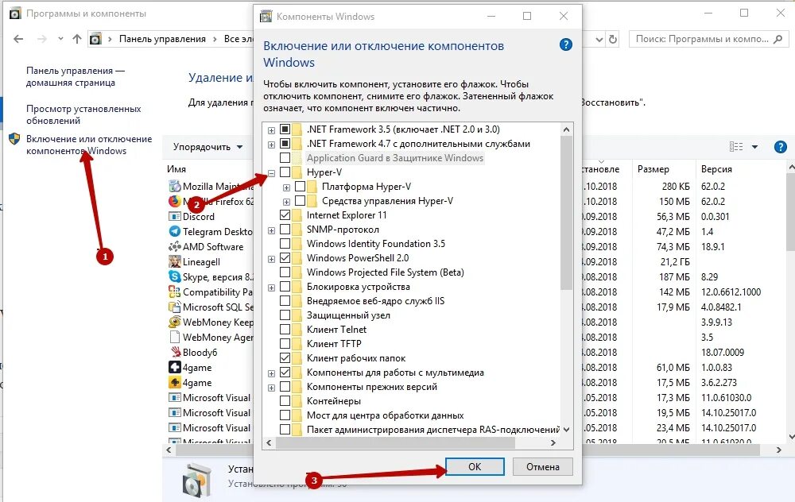This screenshot has width=795, height=502.
Task: Toggle .NET Framework 4.7 checkbox
Action: coord(285,143)
